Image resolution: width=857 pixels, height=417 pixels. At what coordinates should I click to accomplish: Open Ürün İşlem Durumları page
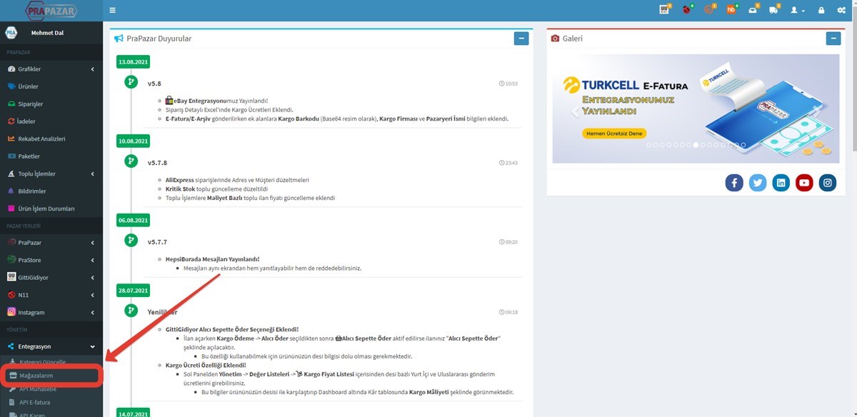point(51,208)
